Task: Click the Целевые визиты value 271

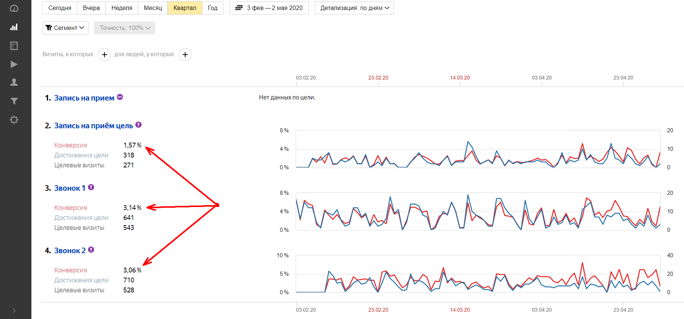Action: click(129, 165)
